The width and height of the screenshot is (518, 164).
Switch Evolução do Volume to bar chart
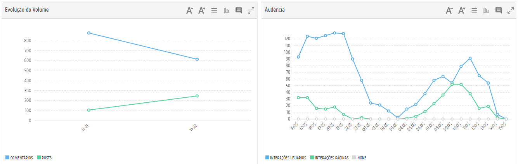[x=227, y=10]
